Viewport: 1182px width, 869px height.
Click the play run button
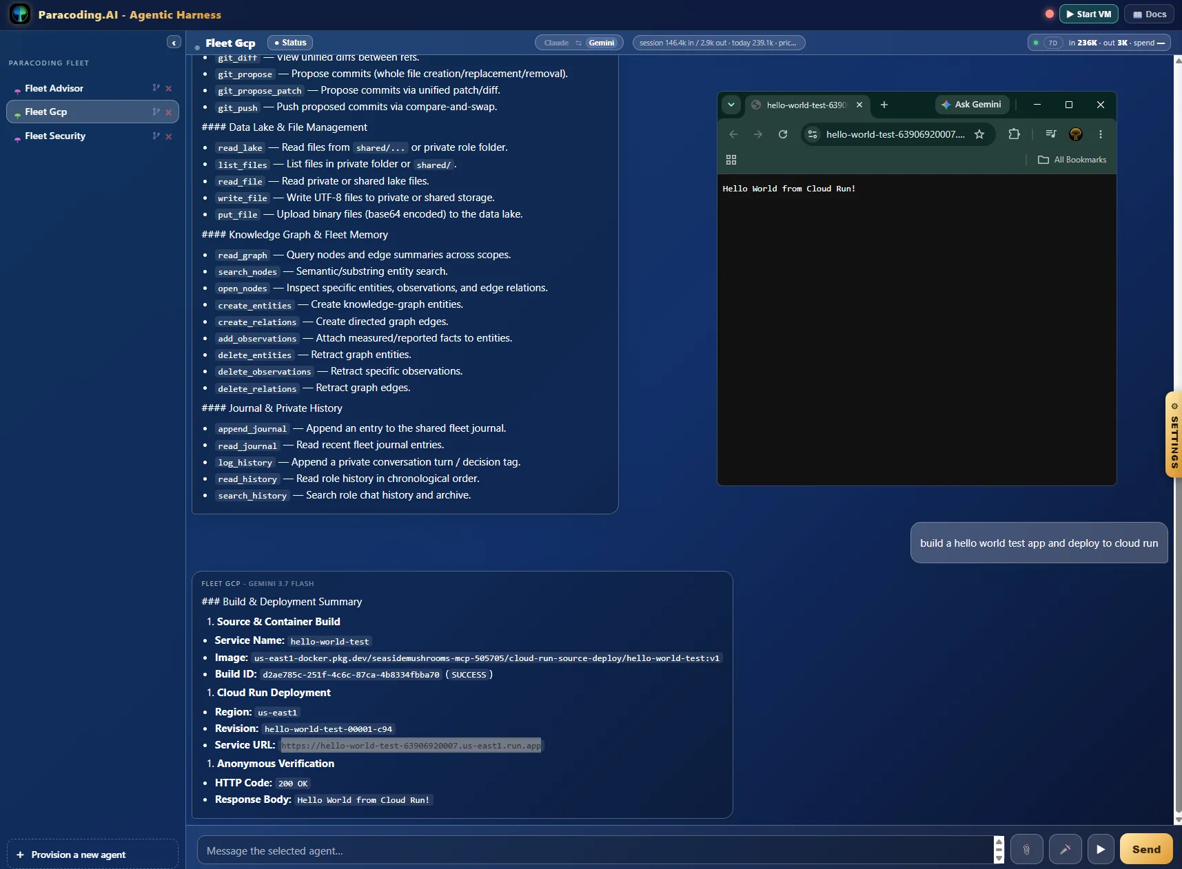tap(1101, 849)
